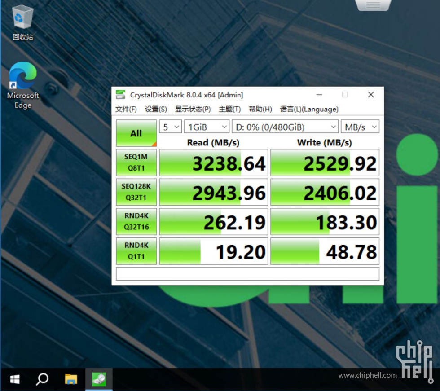The height and width of the screenshot is (391, 440).
Task: Minimize the CrystalDiskMark window
Action: tap(319, 95)
